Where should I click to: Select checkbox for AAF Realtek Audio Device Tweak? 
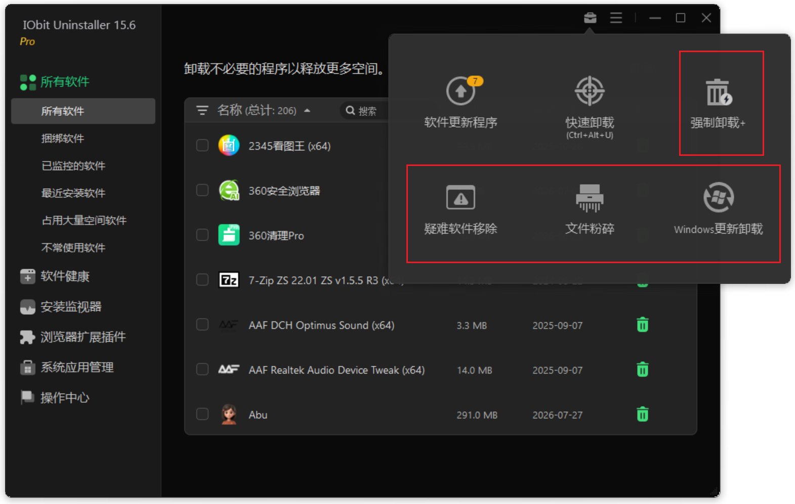(x=202, y=370)
